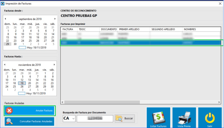Open Vista Previa printer button
The width and height of the screenshot is (224, 128).
(184, 118)
